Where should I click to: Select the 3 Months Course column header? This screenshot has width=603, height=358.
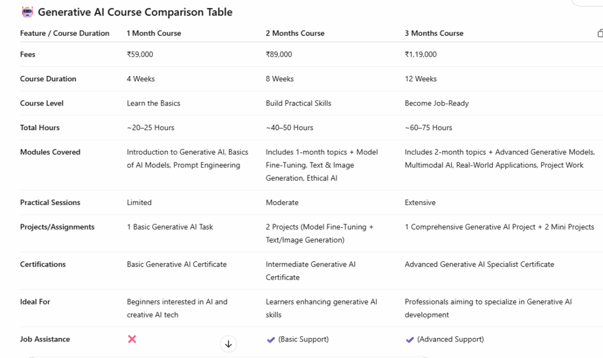pyautogui.click(x=434, y=34)
